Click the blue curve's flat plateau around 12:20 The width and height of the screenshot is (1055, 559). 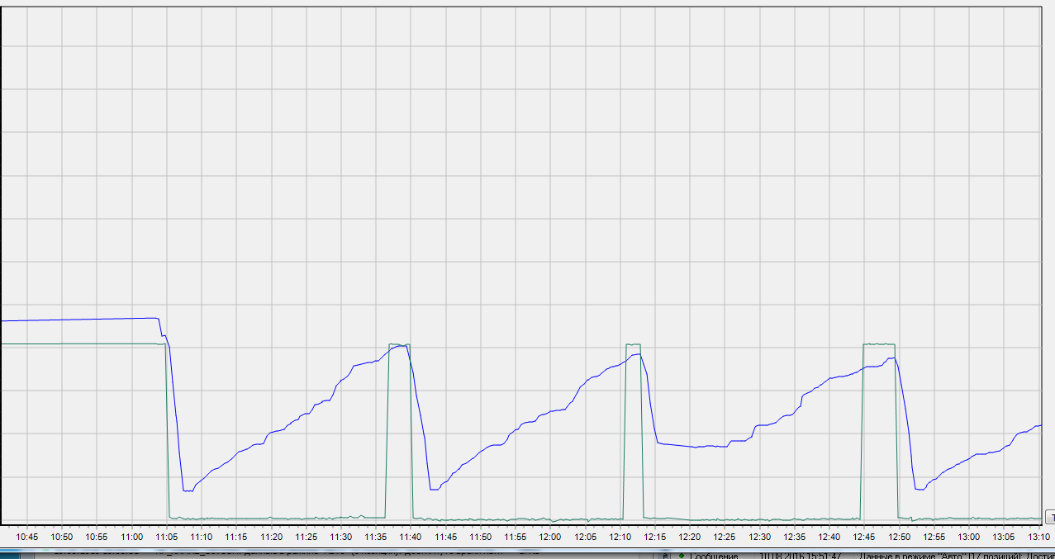point(694,446)
